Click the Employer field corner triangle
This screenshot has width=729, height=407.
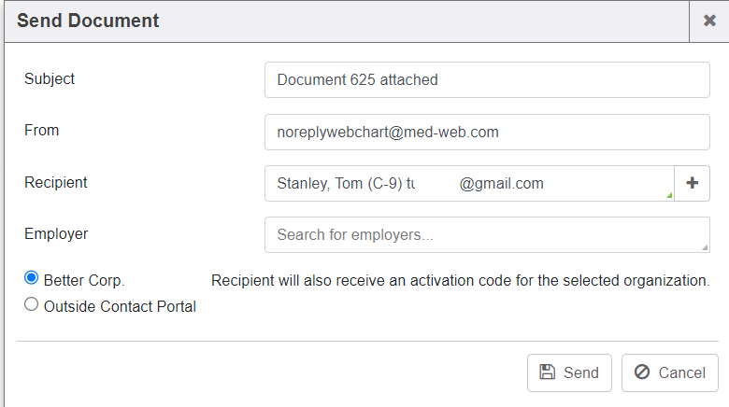[x=704, y=247]
